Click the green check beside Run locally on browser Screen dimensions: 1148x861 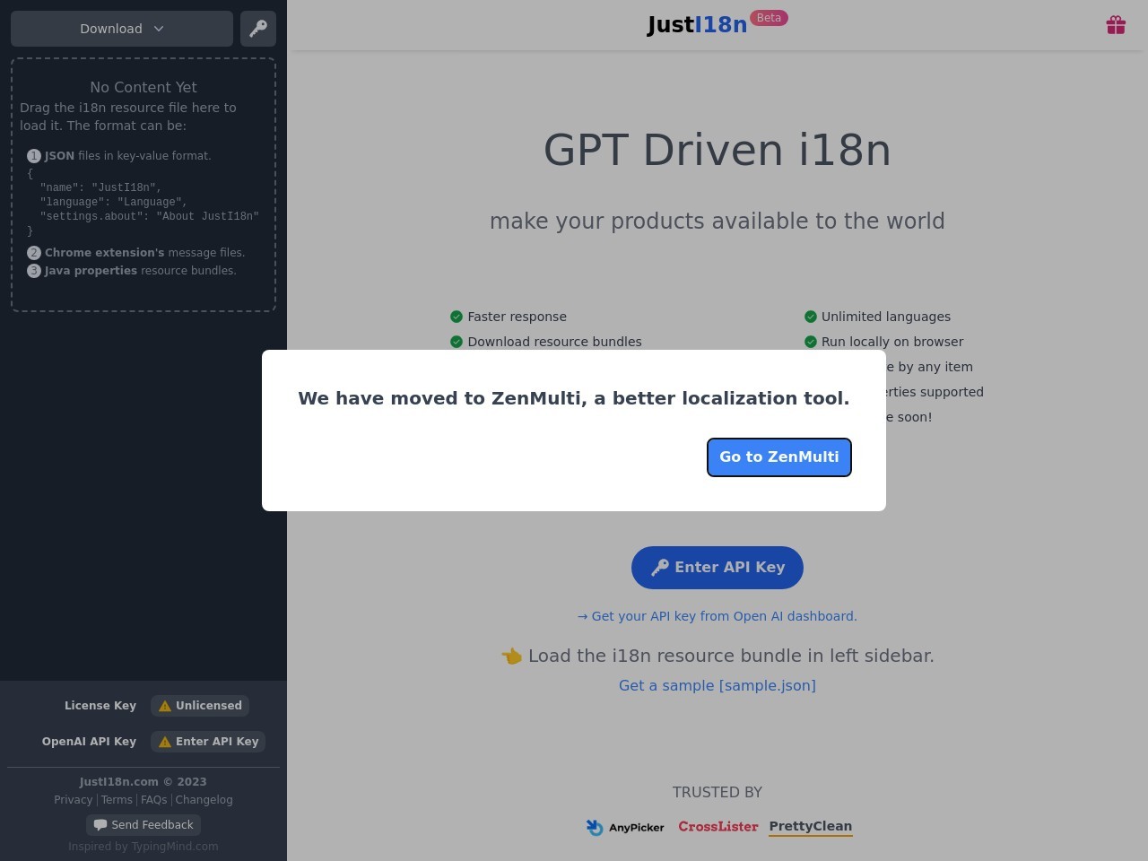coord(811,342)
